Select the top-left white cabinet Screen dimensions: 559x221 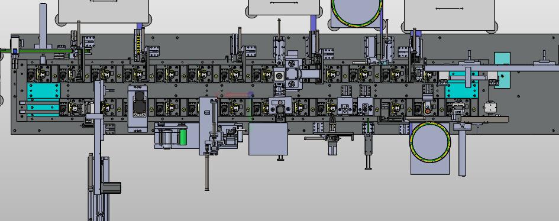[104, 11]
